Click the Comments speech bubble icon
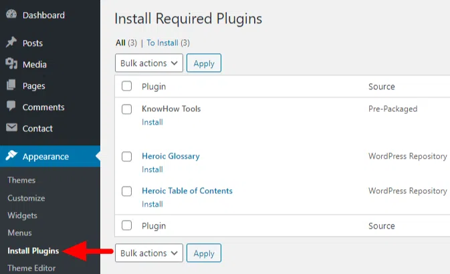This screenshot has height=274, width=450. coord(11,107)
